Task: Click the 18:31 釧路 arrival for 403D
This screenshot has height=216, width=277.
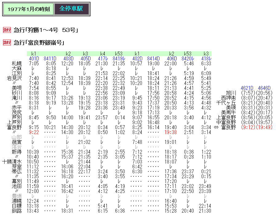Action: click(x=67, y=211)
